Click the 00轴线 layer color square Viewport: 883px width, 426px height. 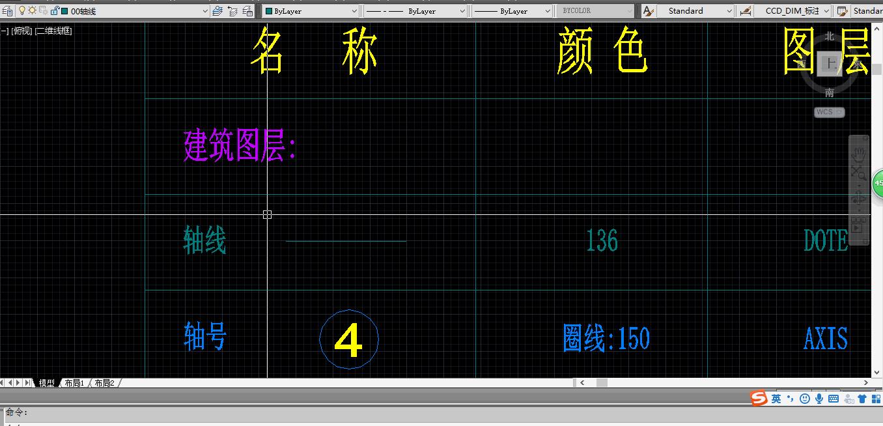coord(64,11)
